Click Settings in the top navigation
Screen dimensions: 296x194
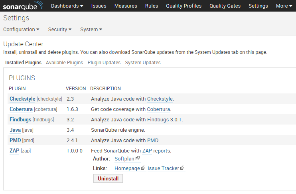click(x=258, y=6)
